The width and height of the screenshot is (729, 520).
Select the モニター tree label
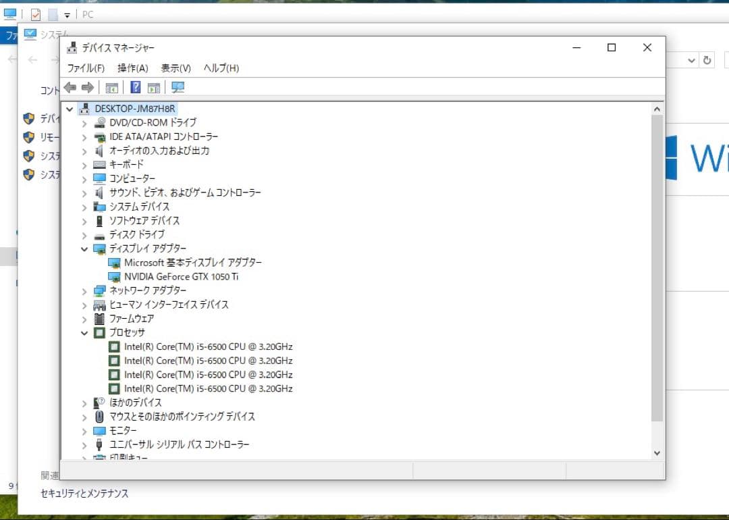point(123,431)
